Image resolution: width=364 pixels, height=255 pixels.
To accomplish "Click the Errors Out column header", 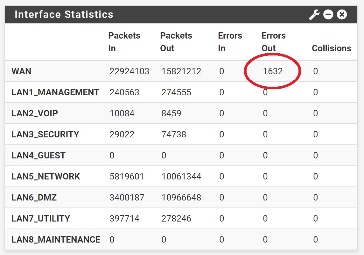I will coord(273,42).
